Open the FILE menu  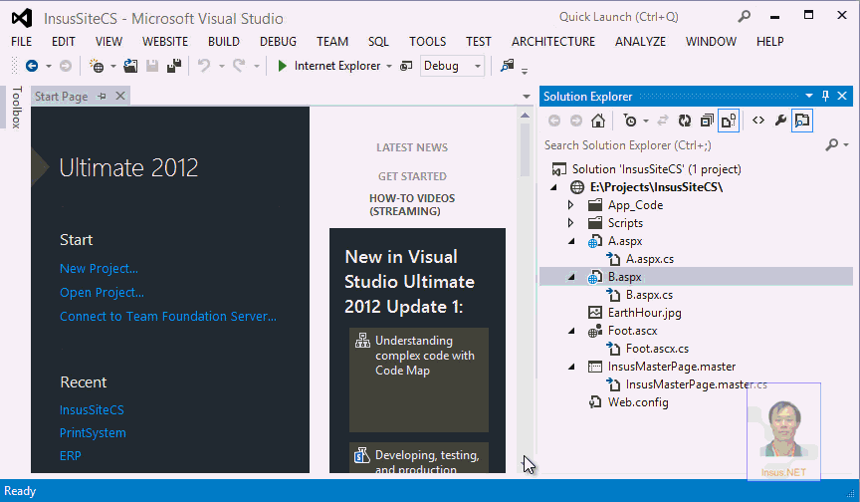21,42
